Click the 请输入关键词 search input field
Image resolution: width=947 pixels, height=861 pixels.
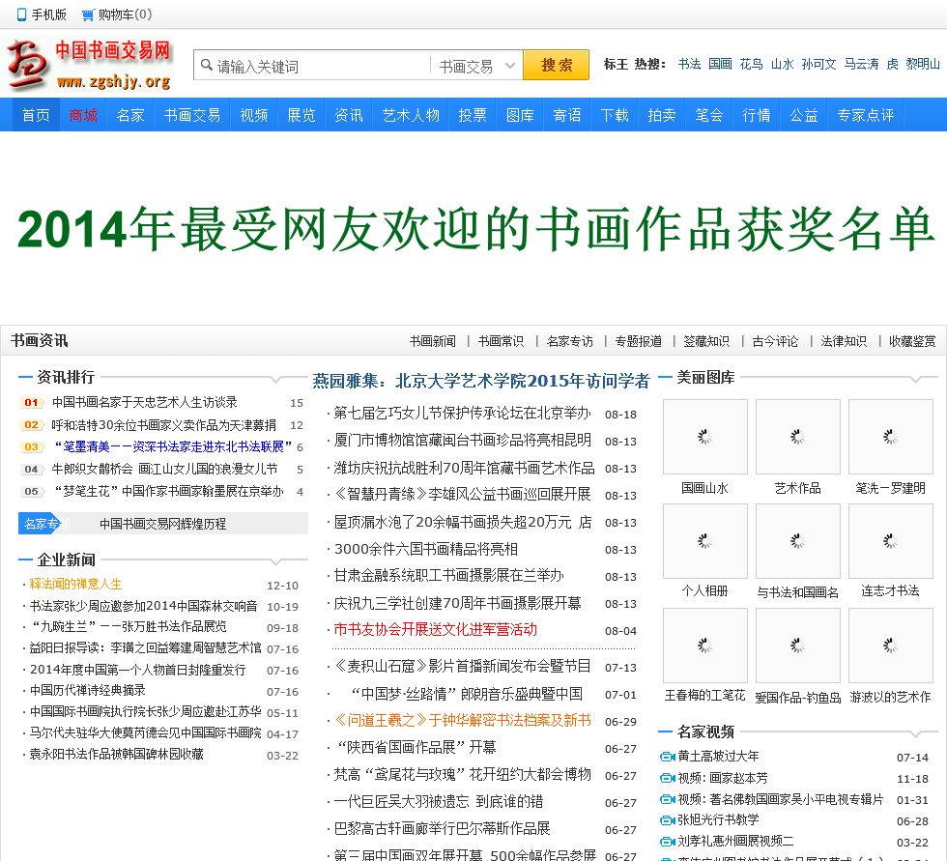[319, 66]
